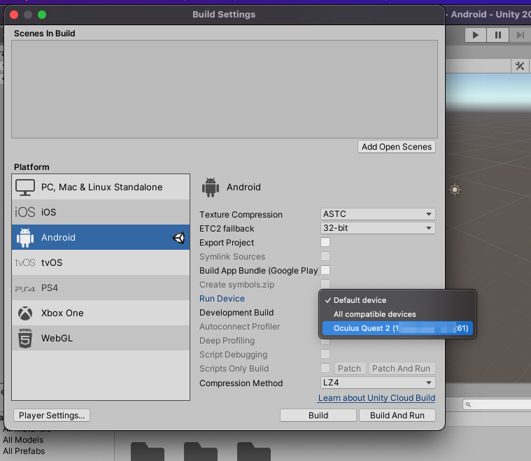Select the PS4 platform row
This screenshot has height=461, width=531.
(x=101, y=288)
